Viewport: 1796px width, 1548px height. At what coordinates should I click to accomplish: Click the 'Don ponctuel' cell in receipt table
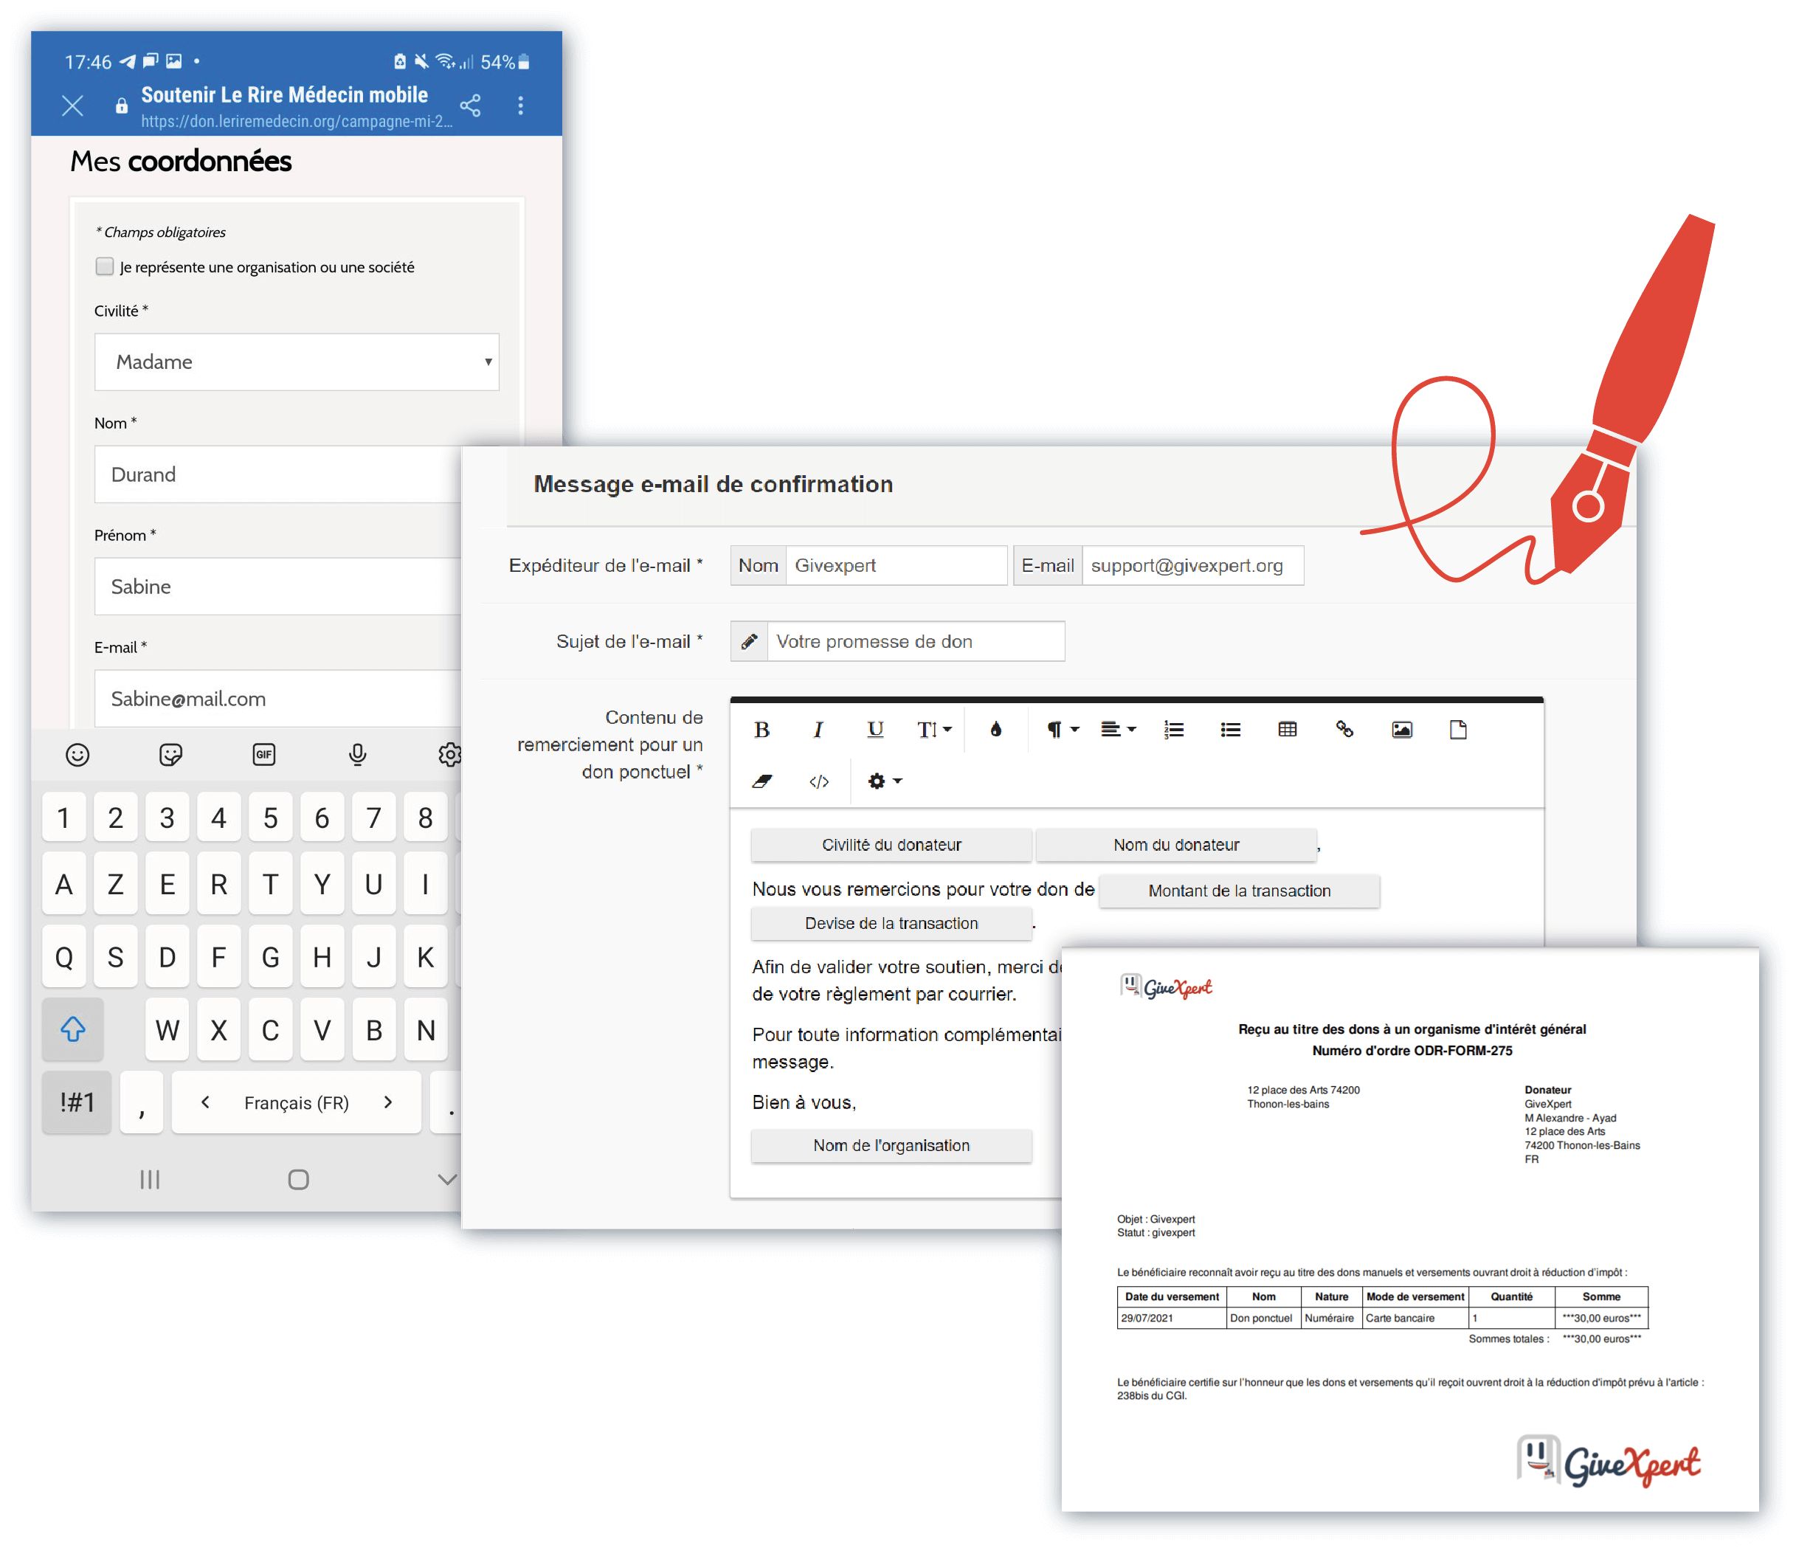pos(1263,1319)
